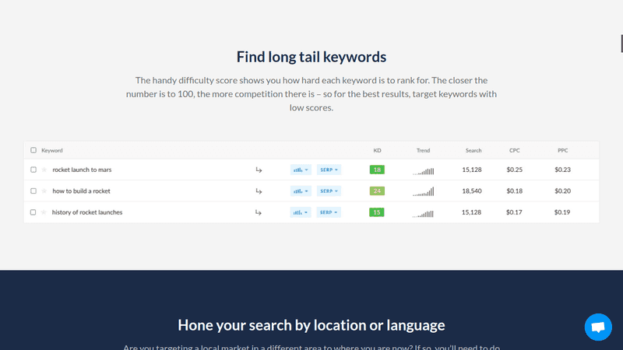Click the CPC column header

(x=515, y=150)
